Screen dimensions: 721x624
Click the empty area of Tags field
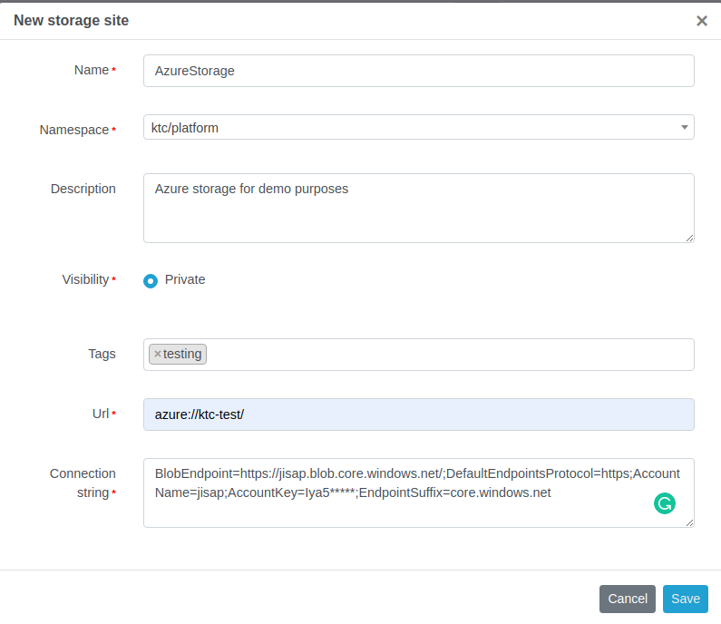[450, 355]
